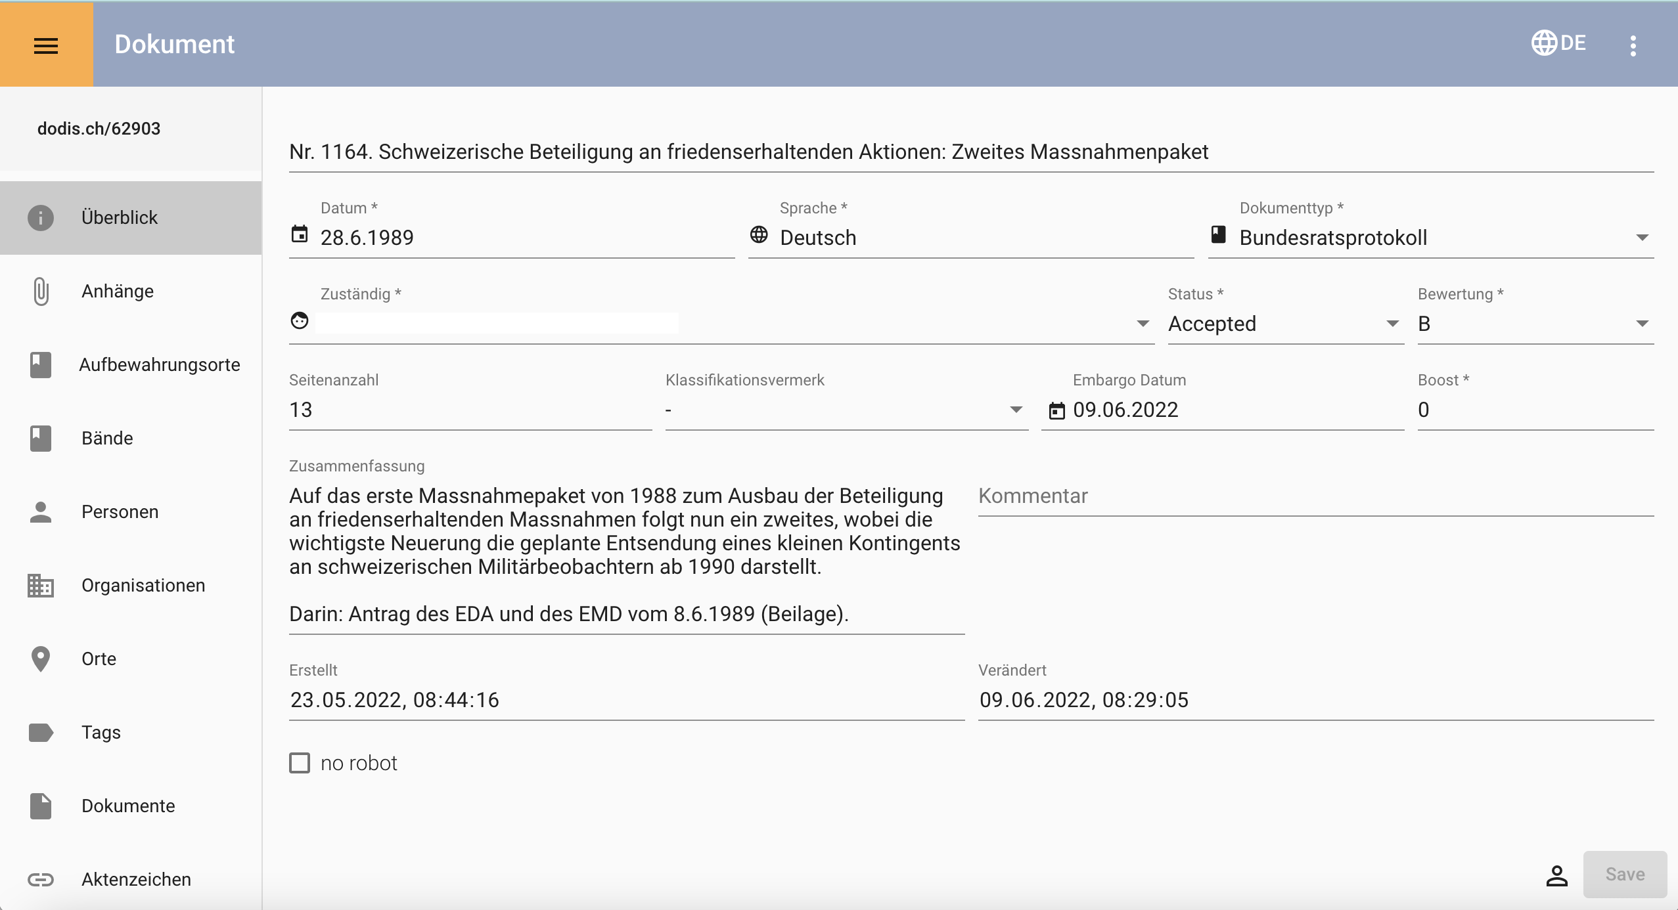Viewport: 1678px width, 910px height.
Task: Enable the no robot checkbox
Action: pyautogui.click(x=300, y=763)
